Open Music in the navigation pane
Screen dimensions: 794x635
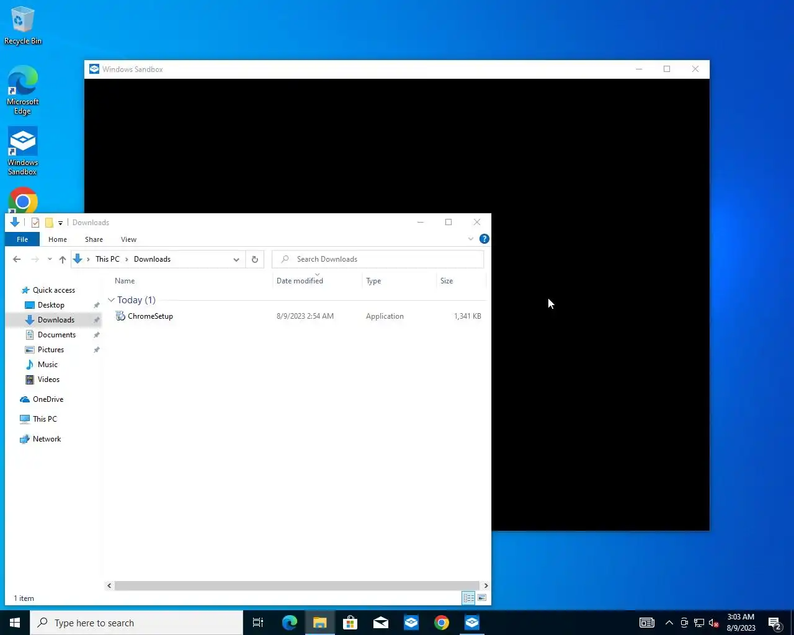click(48, 365)
